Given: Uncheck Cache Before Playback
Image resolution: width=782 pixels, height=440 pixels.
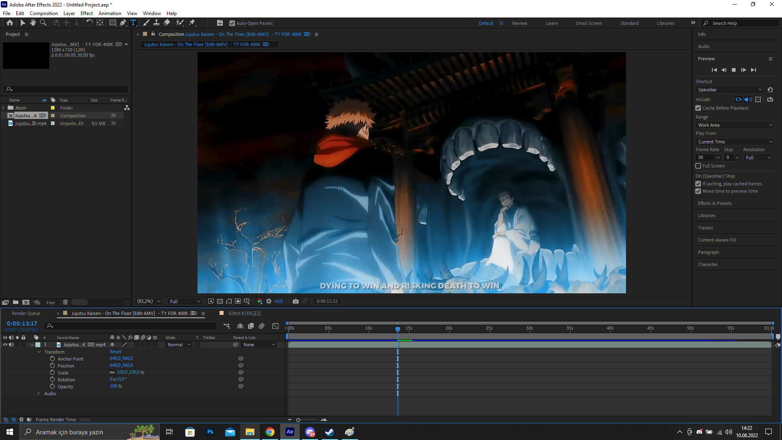Looking at the screenshot, I should point(698,108).
